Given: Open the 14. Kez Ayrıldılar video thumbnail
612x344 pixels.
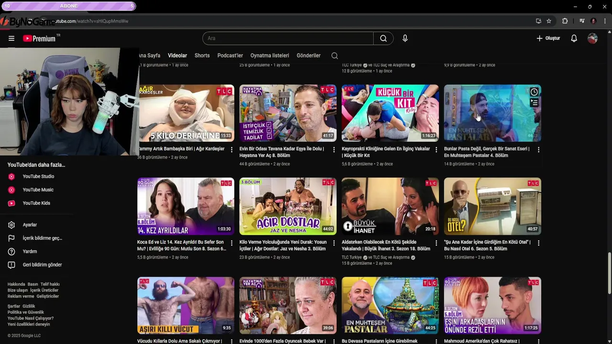Looking at the screenshot, I should 186,206.
